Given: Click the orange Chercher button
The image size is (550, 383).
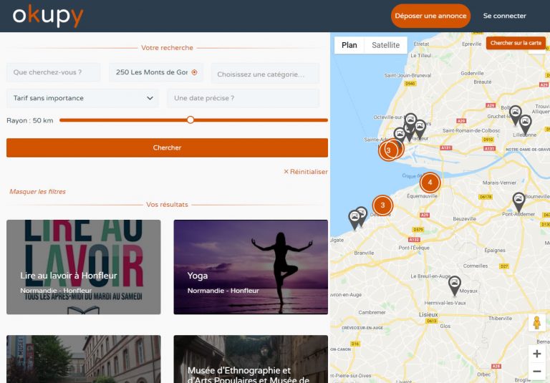Looking at the screenshot, I should pyautogui.click(x=167, y=147).
